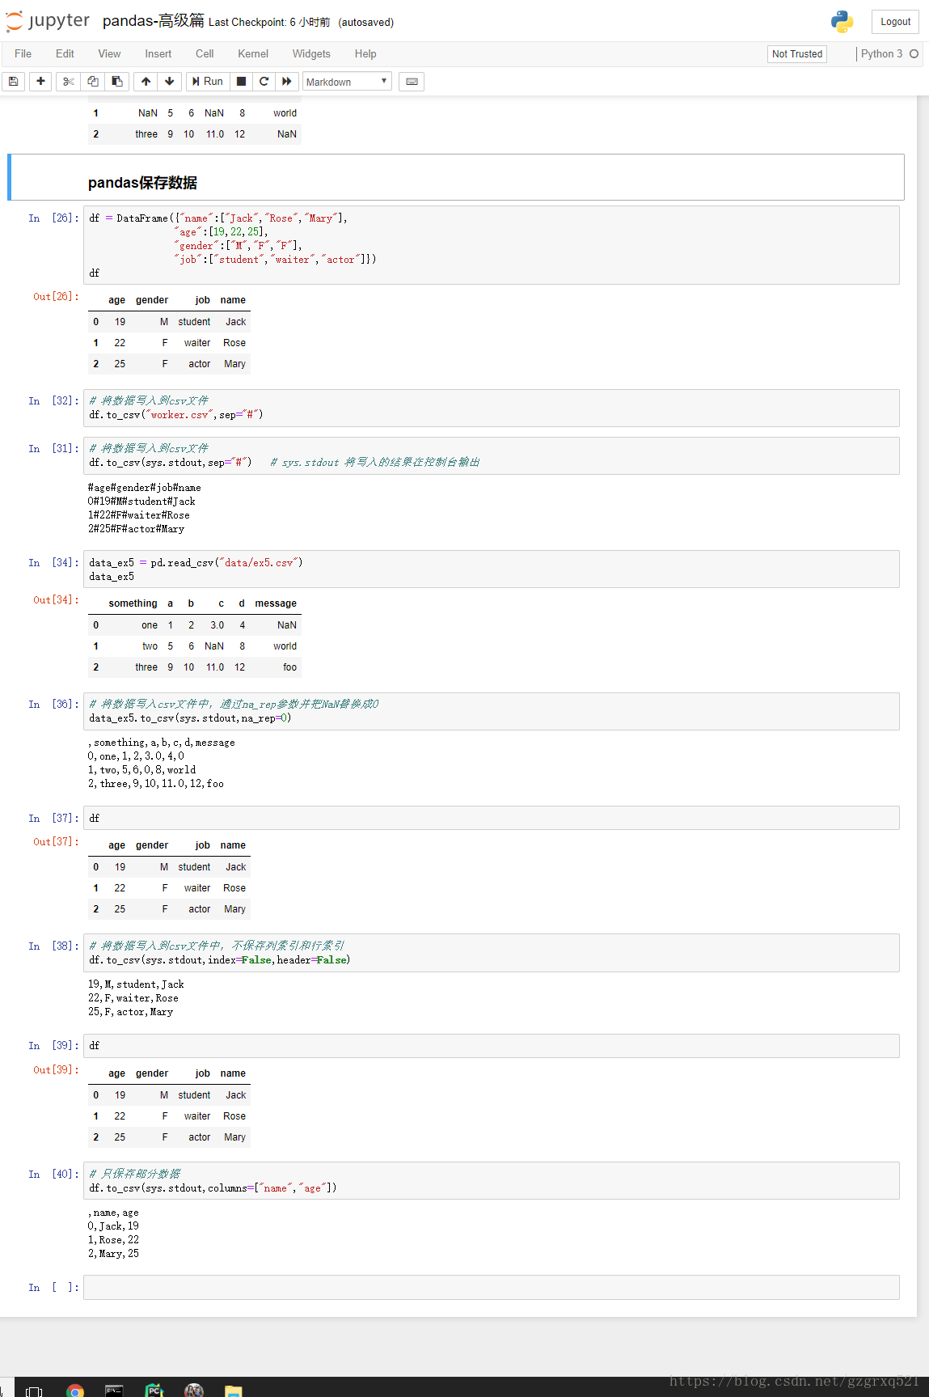Move selected cell up arrow
This screenshot has height=1397, width=929.
tap(146, 82)
